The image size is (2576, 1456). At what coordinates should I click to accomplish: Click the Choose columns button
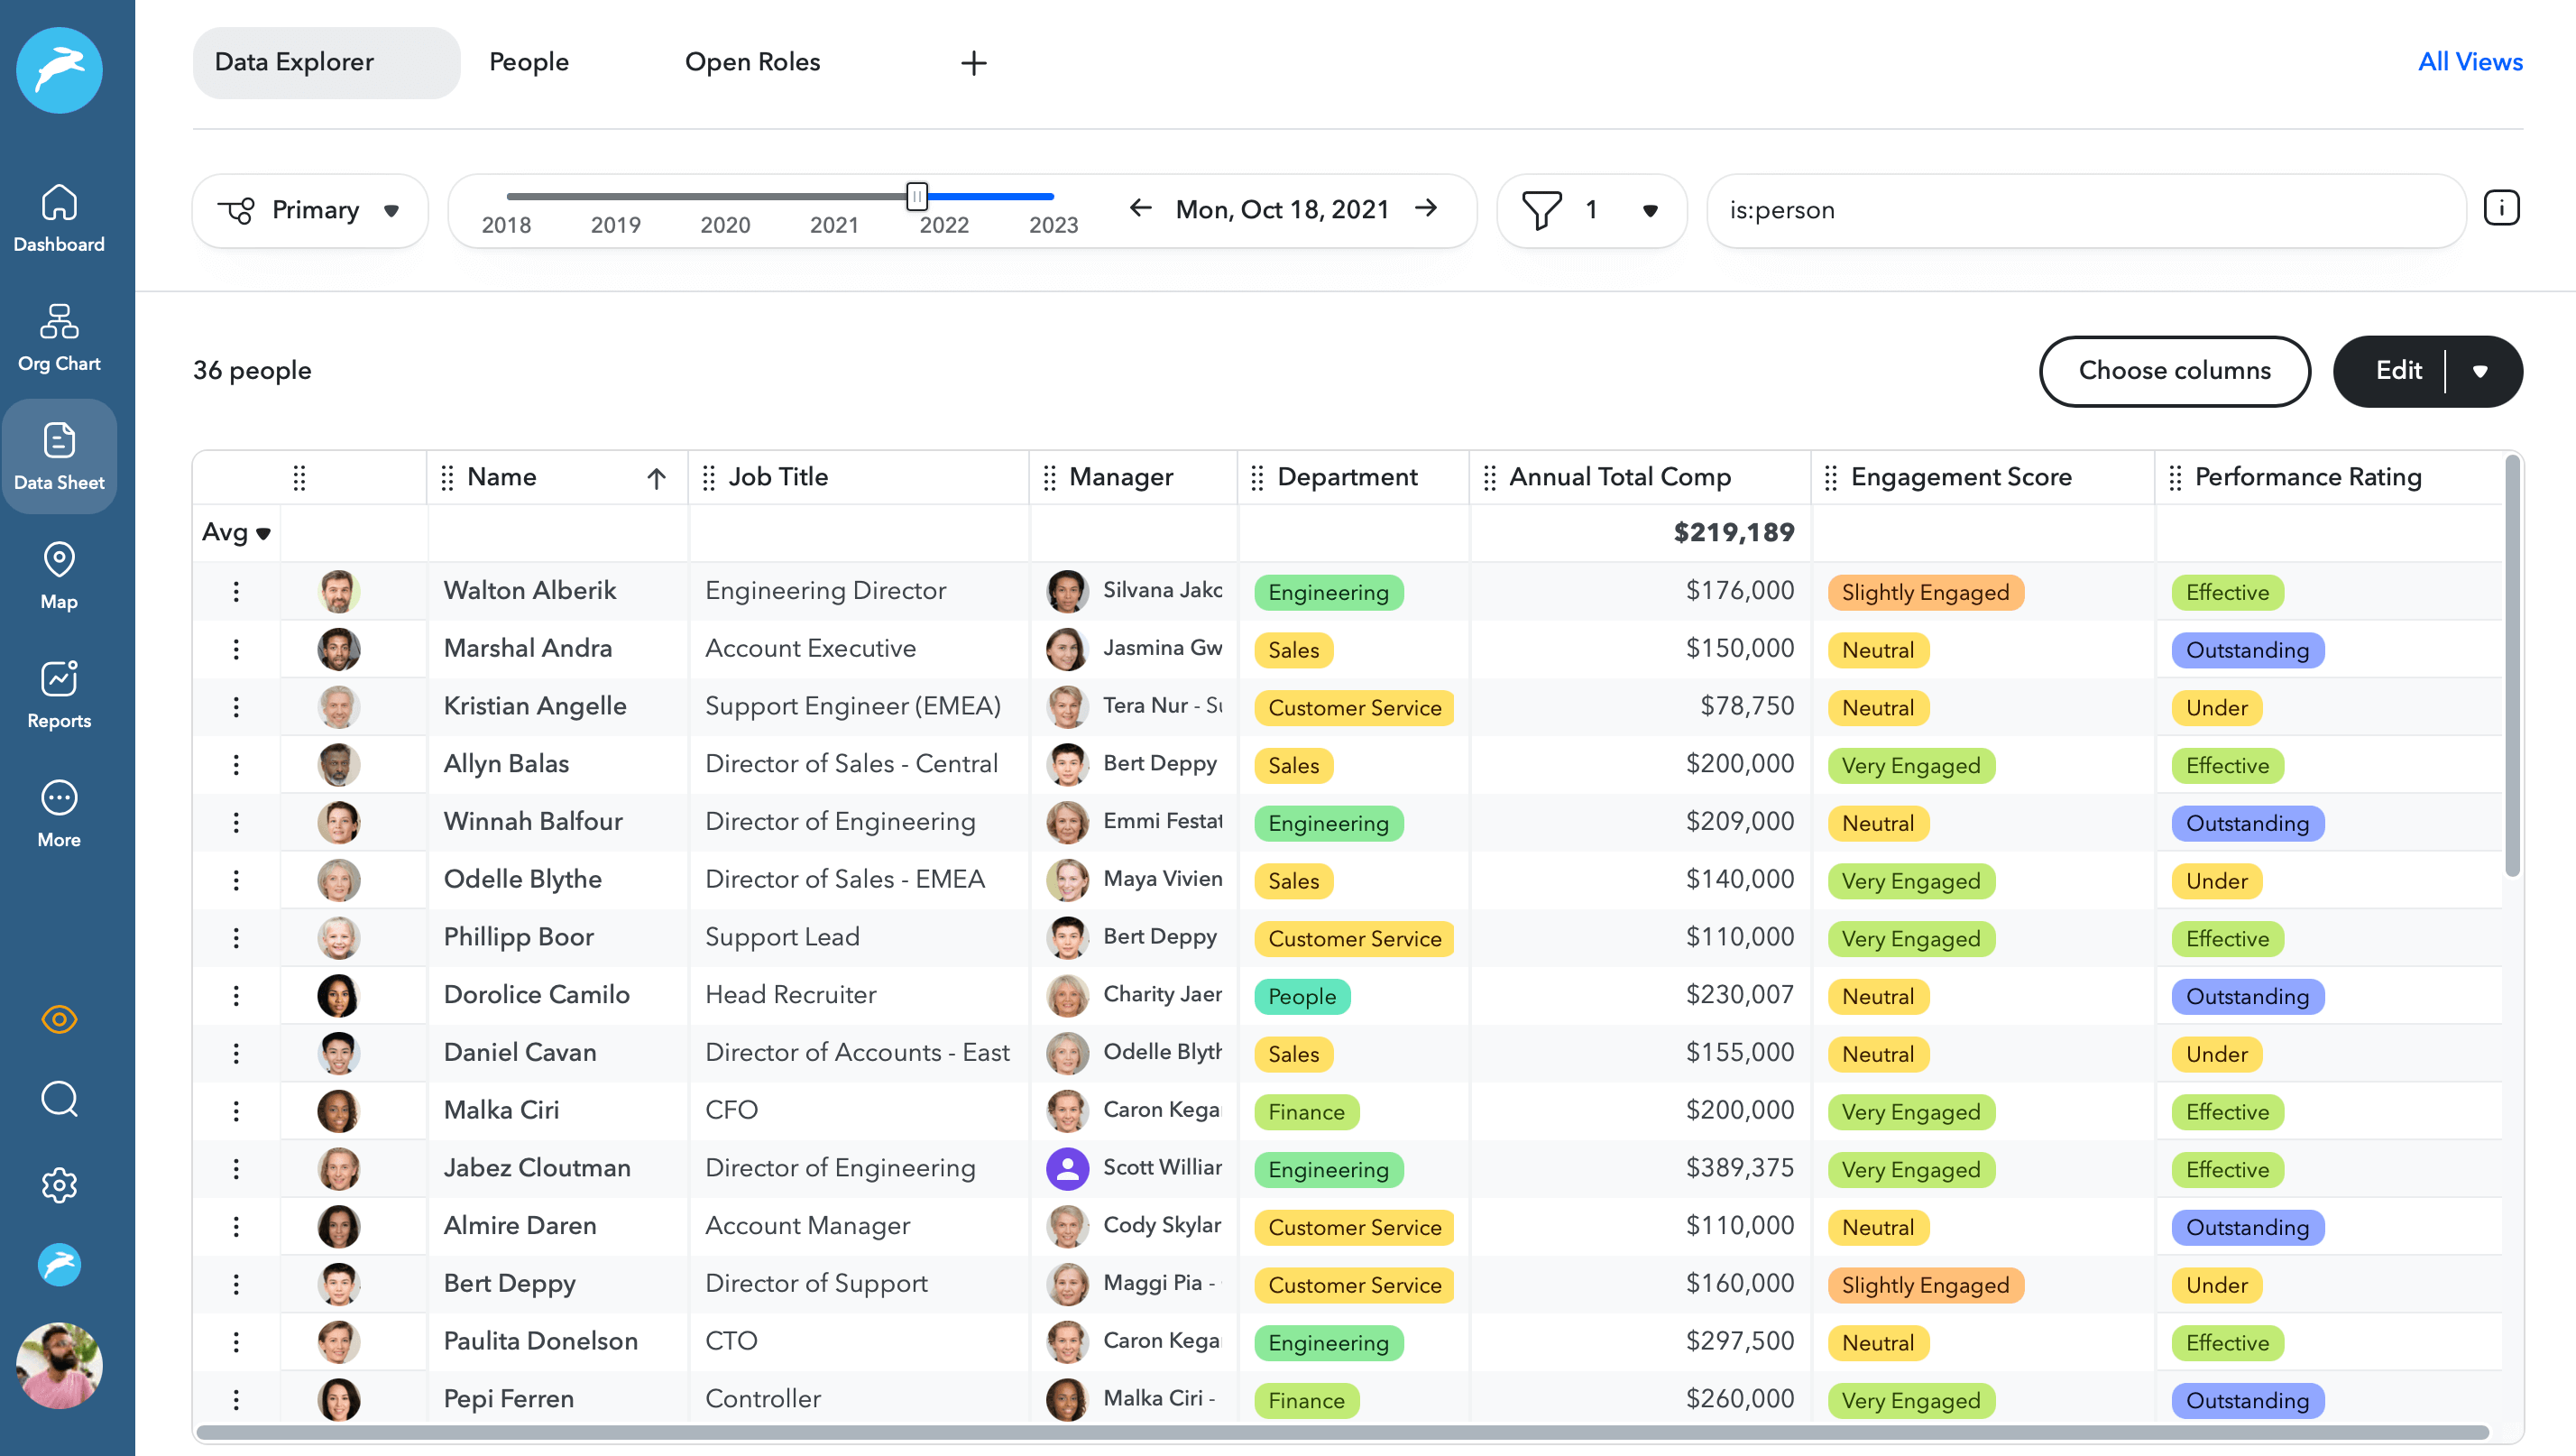coord(2174,371)
